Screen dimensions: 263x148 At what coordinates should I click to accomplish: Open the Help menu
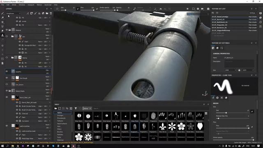coord(56,5)
